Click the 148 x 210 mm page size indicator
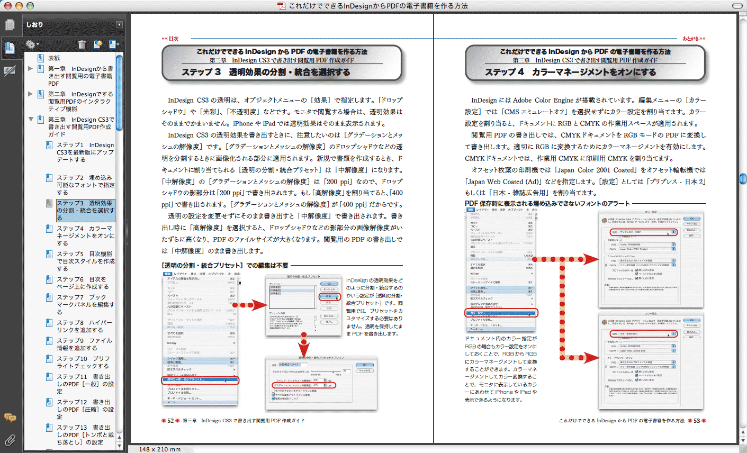This screenshot has height=453, width=747. coord(159,449)
